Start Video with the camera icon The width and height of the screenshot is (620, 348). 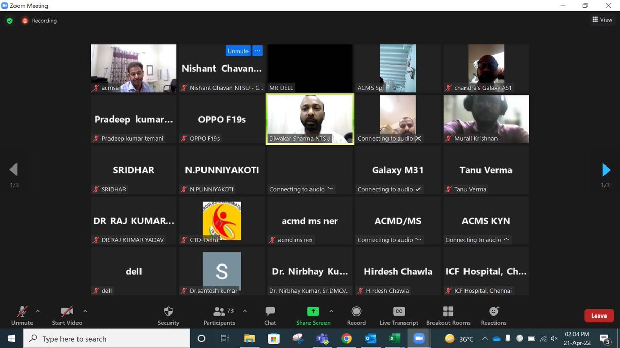point(67,311)
